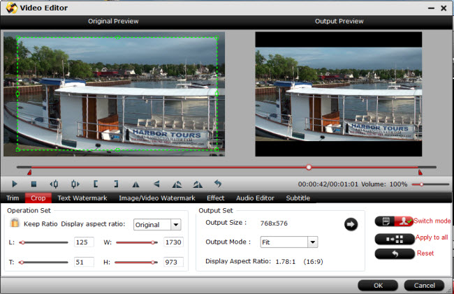This screenshot has width=454, height=294.
Task: Click bottom-right green crop handle
Action: click(217, 149)
